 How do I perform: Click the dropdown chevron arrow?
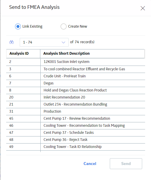(x=63, y=42)
